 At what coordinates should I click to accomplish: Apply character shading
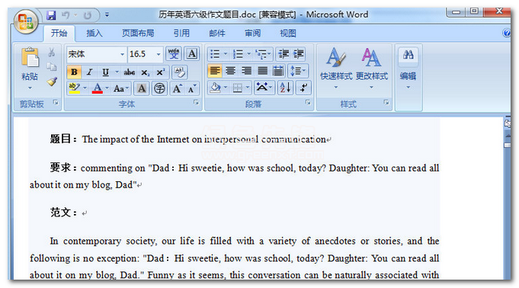pyautogui.click(x=142, y=88)
